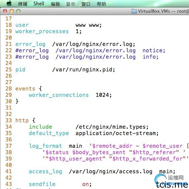The width and height of the screenshot is (189, 189).
Task: Click line number 32
Action: [x=8, y=114]
